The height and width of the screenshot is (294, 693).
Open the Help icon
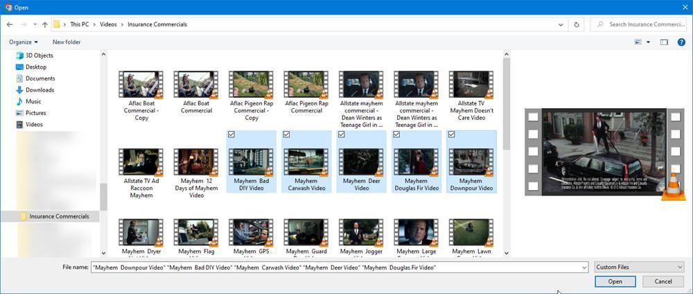click(681, 42)
